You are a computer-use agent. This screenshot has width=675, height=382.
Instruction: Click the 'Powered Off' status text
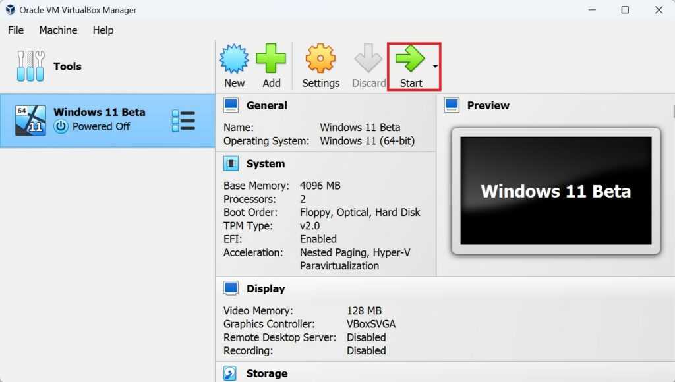pyautogui.click(x=101, y=126)
